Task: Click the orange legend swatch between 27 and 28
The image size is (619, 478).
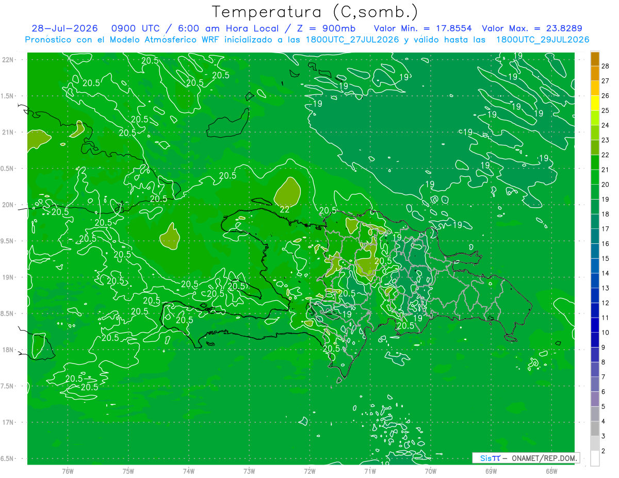Action: (595, 73)
